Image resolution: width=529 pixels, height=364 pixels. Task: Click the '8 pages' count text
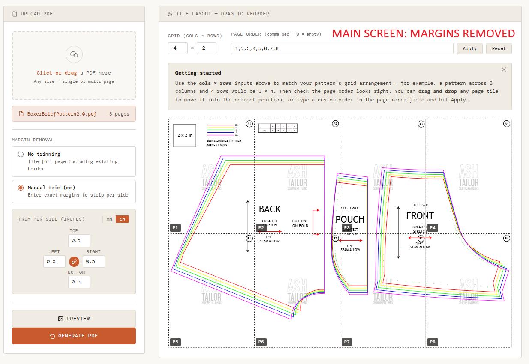click(119, 114)
